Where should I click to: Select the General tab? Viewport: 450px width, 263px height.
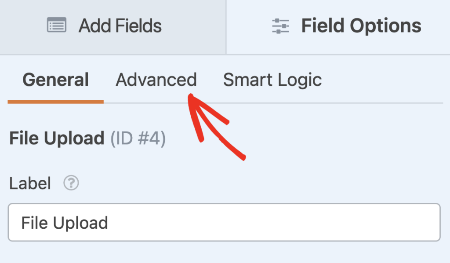tap(55, 80)
